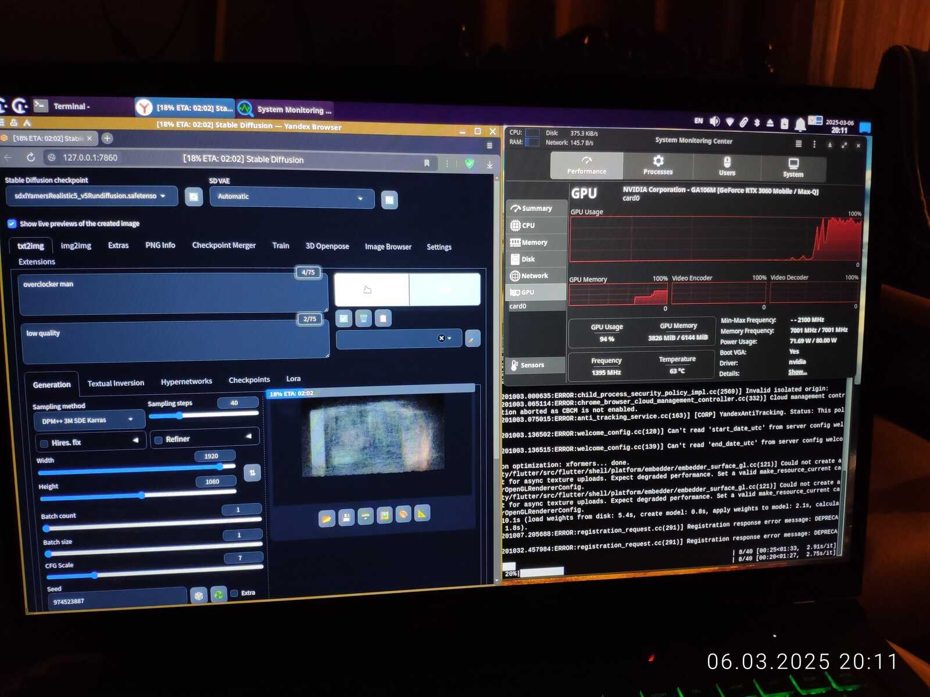Open the Image Browser tab
930x697 pixels.
(388, 247)
